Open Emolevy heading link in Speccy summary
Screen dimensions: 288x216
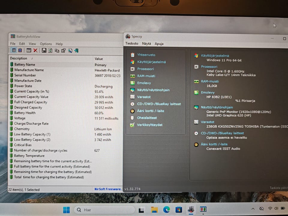click(208, 92)
